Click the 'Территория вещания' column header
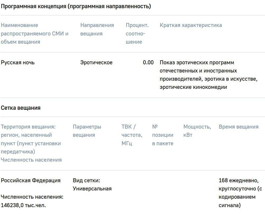 (x=31, y=143)
